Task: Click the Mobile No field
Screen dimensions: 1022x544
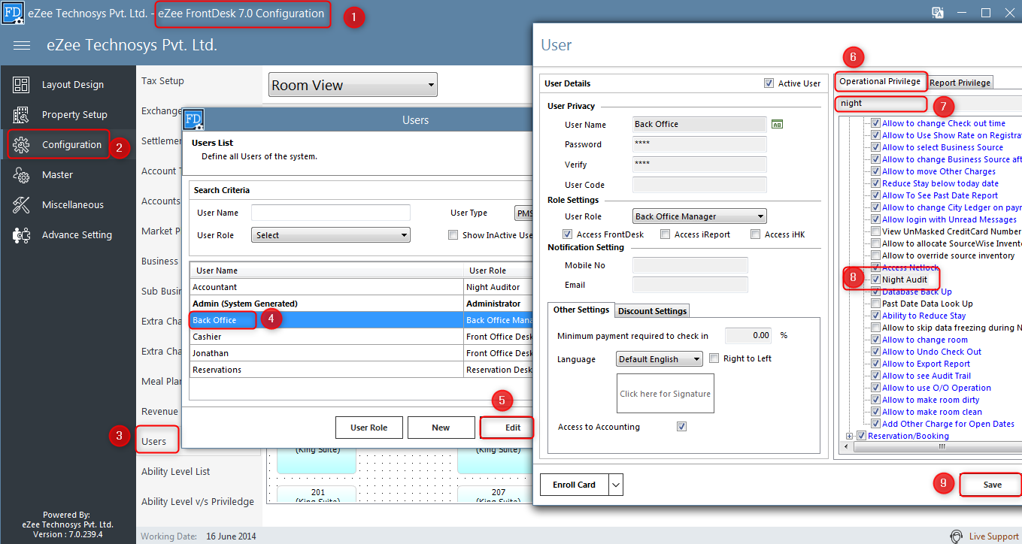Action: tap(690, 265)
